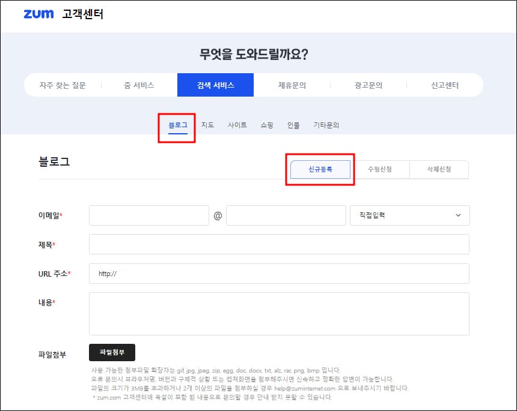Open the 인물 sub-tab

click(294, 125)
